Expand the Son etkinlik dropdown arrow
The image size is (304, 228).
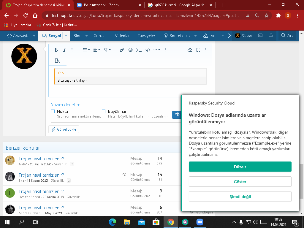[195, 36]
